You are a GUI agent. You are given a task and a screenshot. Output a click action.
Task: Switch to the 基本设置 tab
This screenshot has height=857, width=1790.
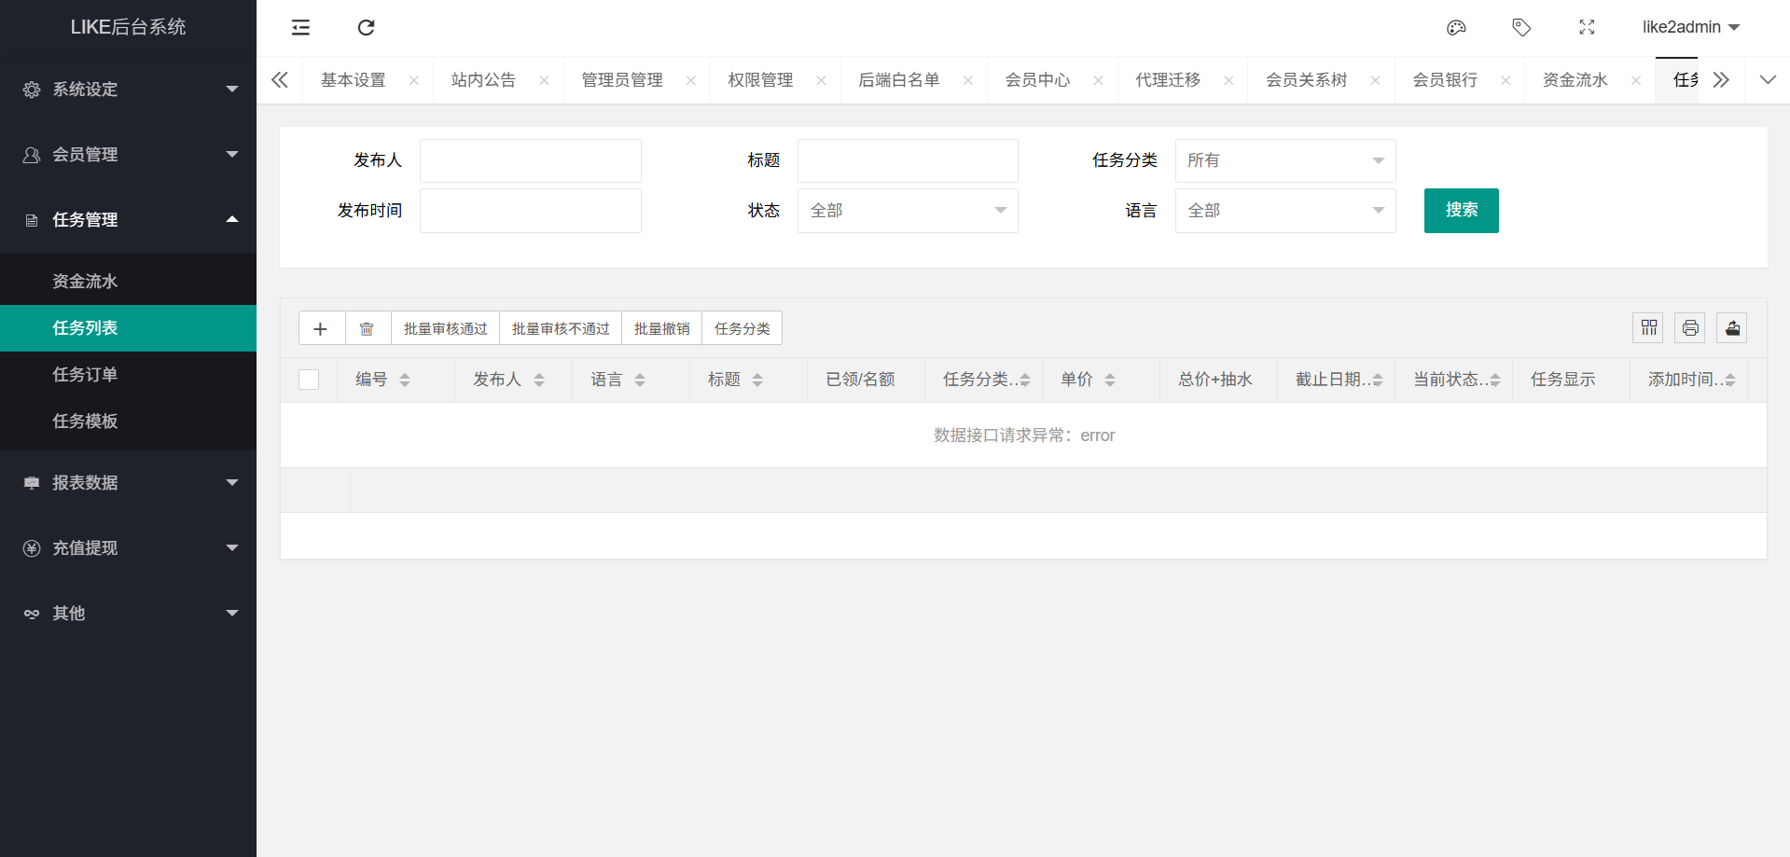click(354, 80)
